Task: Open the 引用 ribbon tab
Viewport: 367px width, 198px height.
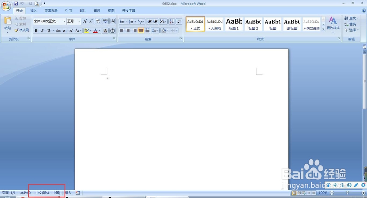Action: tap(68, 11)
